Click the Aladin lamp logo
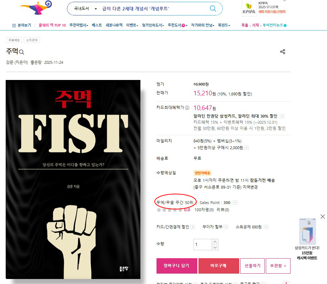The height and width of the screenshot is (284, 327). coord(37,8)
